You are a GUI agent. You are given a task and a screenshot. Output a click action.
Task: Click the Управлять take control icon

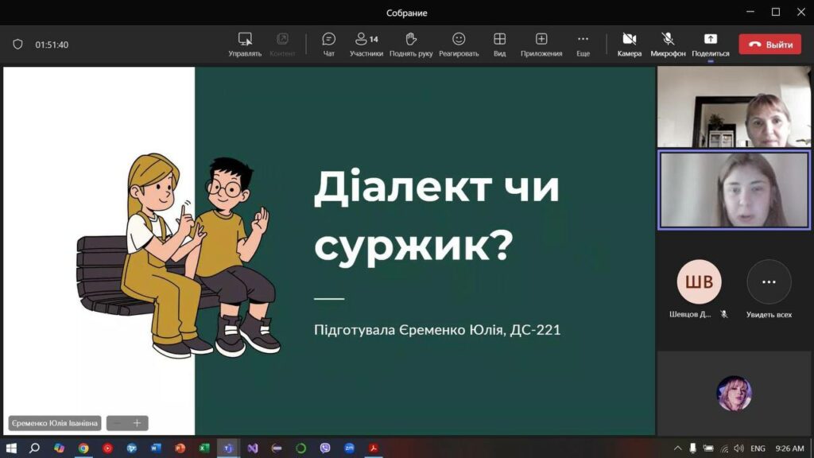coord(245,44)
